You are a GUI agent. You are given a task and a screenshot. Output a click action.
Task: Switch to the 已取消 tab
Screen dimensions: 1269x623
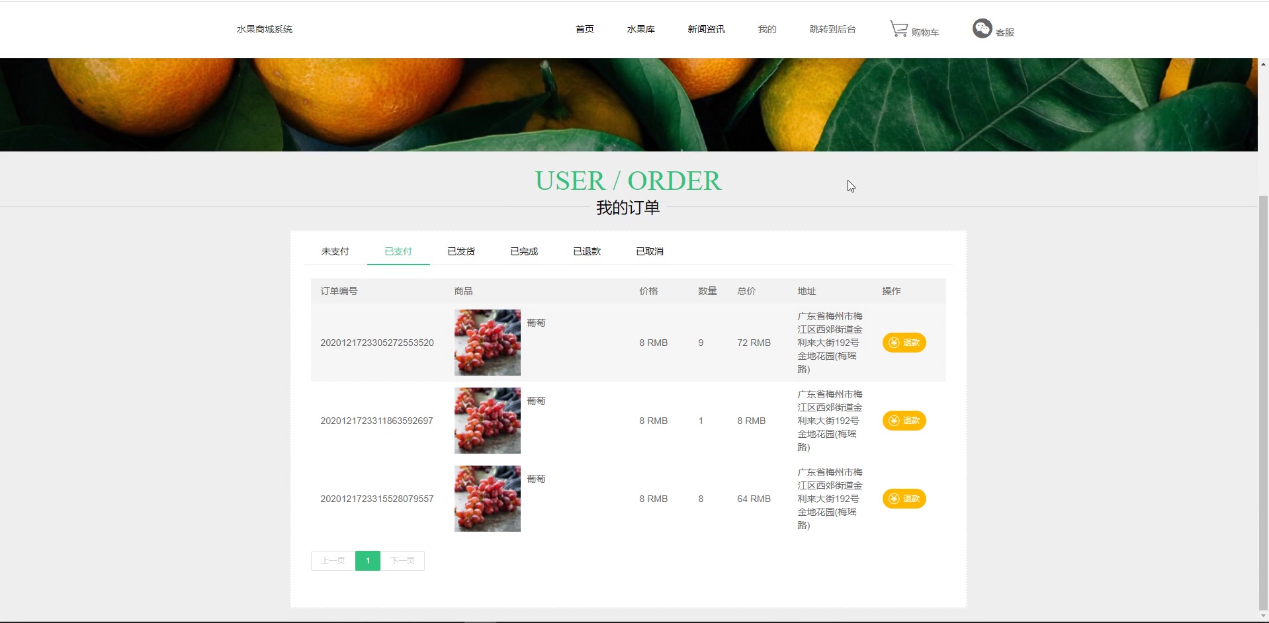coord(650,251)
